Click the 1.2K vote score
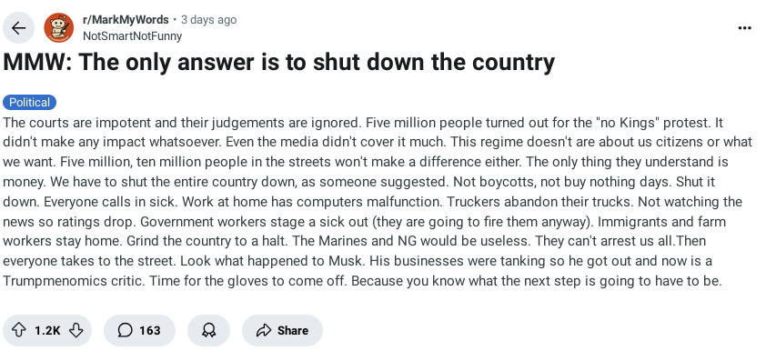This screenshot has height=351, width=766. (x=47, y=330)
